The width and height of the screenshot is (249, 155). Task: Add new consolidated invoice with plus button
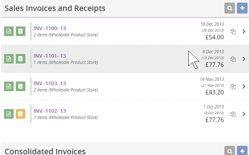242,151
